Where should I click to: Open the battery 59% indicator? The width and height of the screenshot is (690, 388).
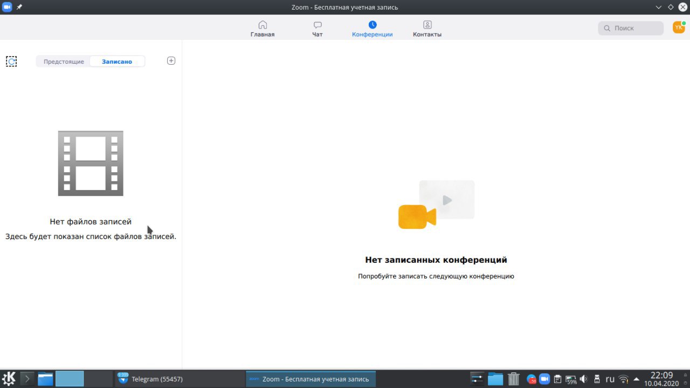click(x=571, y=379)
